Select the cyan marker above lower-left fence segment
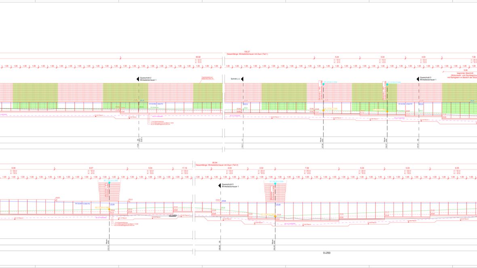Image resolution: width=477 pixels, height=268 pixels. pos(109,183)
